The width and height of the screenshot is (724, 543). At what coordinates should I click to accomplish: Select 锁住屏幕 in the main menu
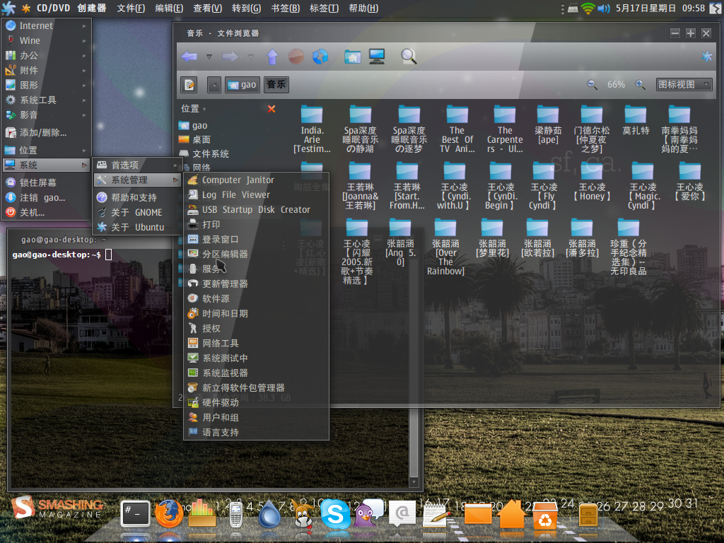(46, 182)
